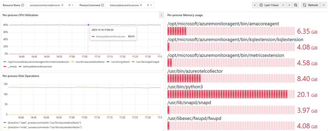Remove the backupdatawarehouse.exe filter chip

141,5
